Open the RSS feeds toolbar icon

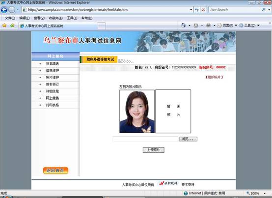[196, 26]
